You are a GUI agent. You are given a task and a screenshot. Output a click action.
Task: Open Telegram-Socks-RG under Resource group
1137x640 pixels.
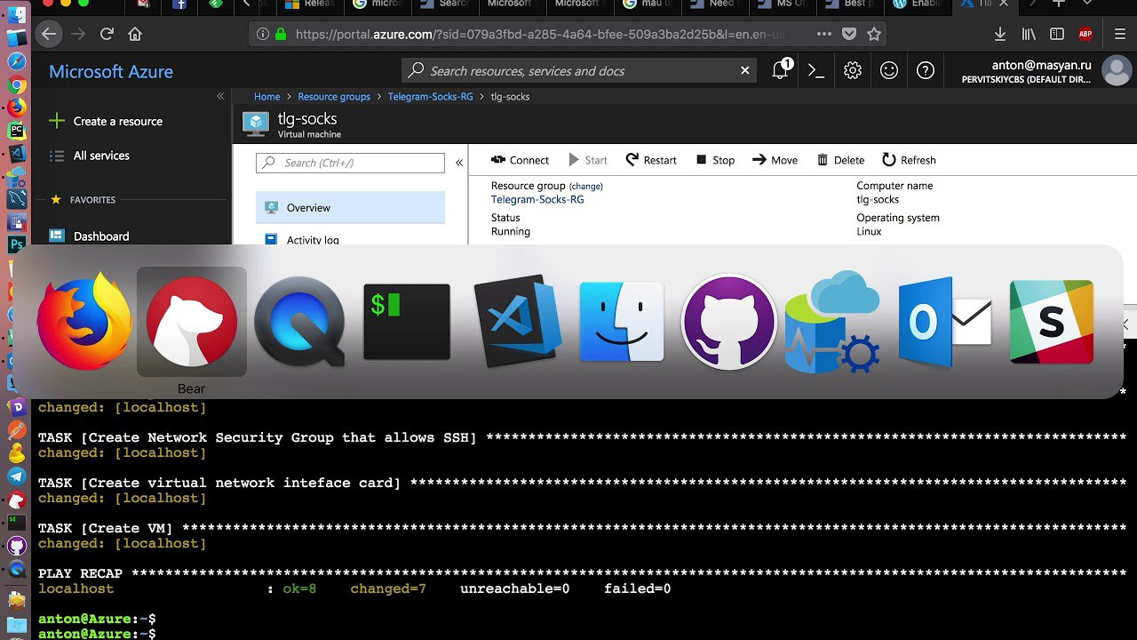pos(537,200)
